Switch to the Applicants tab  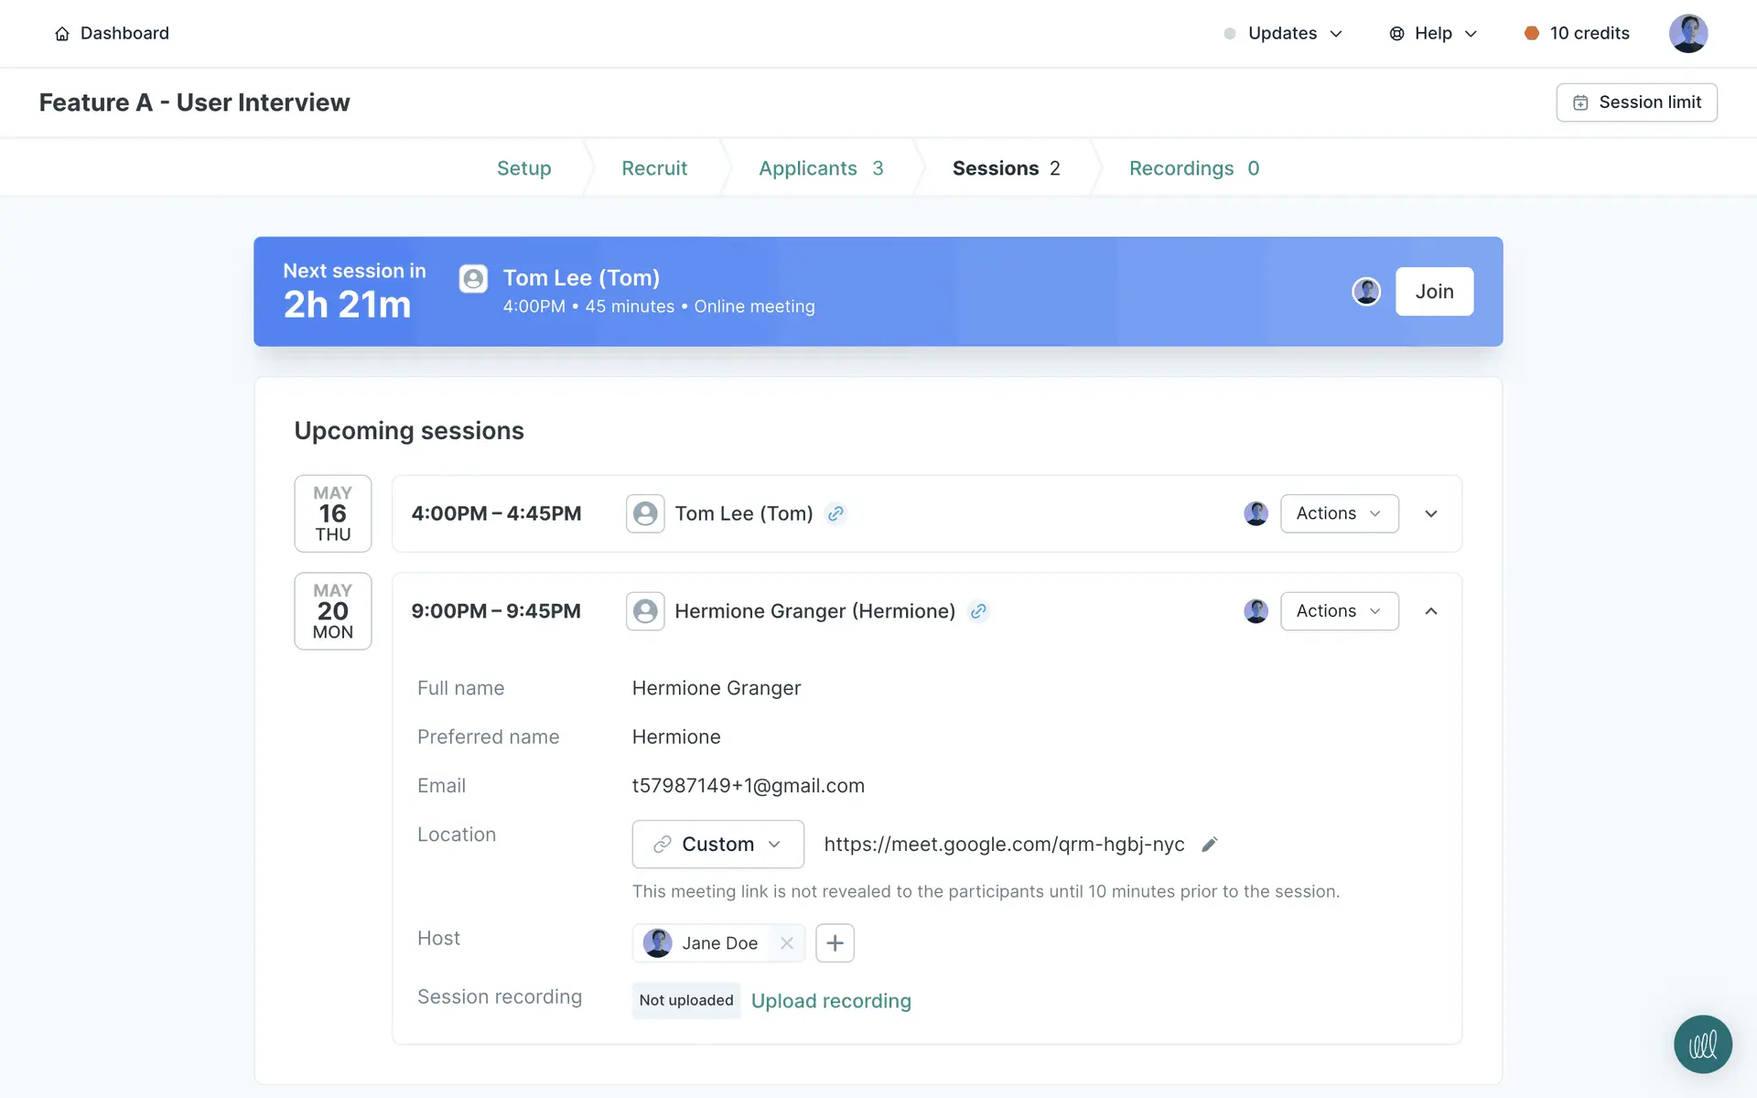tap(820, 168)
